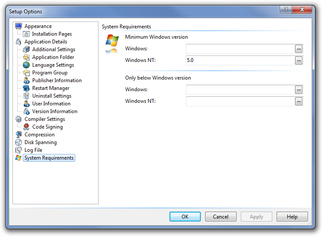Go to Publisher Information section

57,80
